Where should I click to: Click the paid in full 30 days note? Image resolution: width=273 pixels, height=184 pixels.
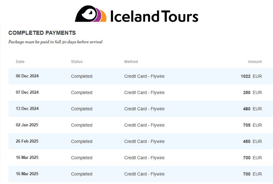[55, 42]
